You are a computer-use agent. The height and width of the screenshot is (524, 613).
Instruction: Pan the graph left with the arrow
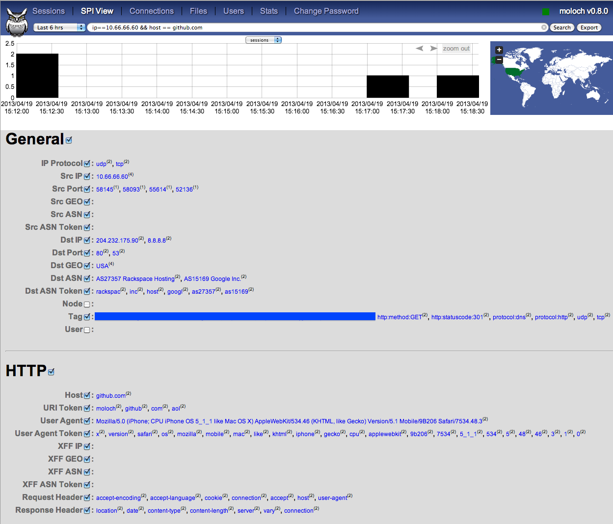click(419, 48)
